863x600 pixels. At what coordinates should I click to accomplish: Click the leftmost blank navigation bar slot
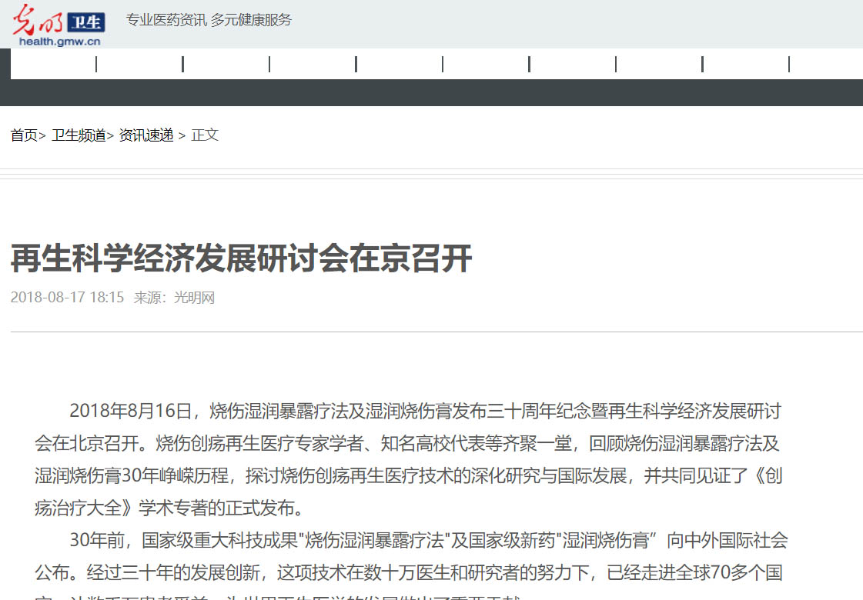(53, 65)
